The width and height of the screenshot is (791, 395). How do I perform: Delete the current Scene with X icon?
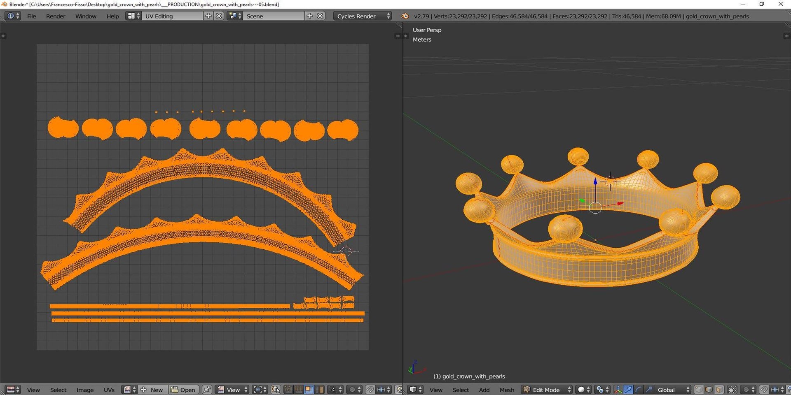320,16
